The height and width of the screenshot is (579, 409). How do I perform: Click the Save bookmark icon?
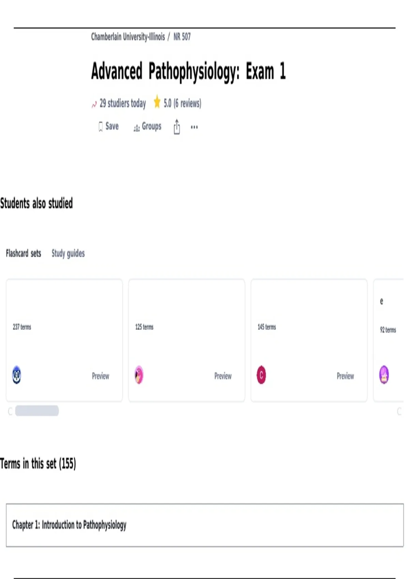pyautogui.click(x=101, y=127)
